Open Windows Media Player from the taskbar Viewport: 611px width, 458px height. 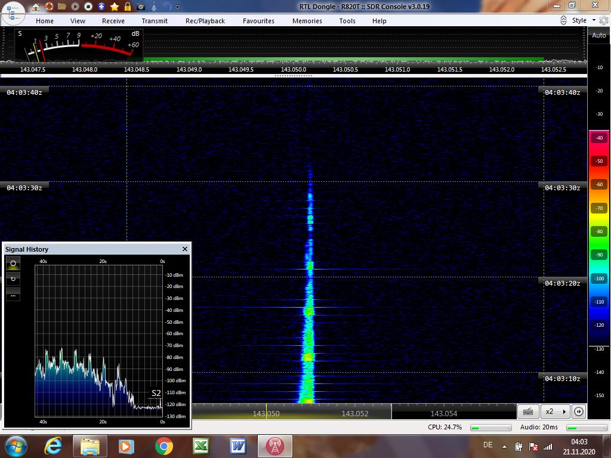coord(126,446)
